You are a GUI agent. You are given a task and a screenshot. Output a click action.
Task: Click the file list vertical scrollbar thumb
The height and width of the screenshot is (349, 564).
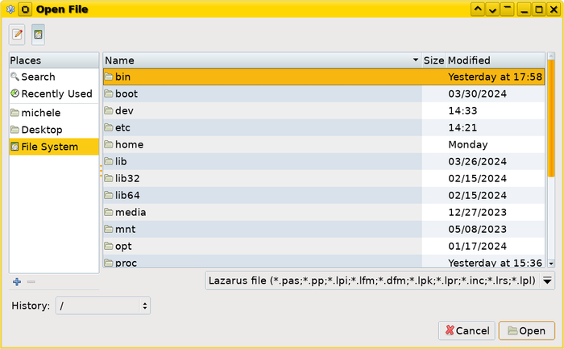(x=551, y=118)
